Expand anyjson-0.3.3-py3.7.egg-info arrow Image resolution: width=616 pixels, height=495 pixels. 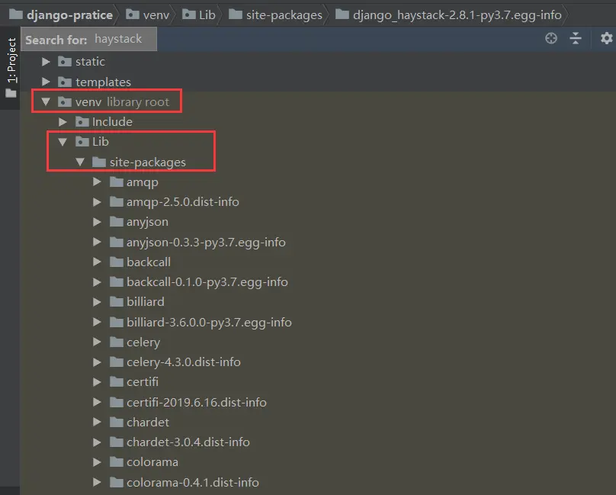pyautogui.click(x=97, y=243)
